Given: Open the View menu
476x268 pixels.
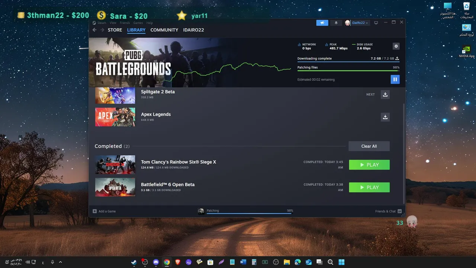Looking at the screenshot, I should click(x=113, y=23).
